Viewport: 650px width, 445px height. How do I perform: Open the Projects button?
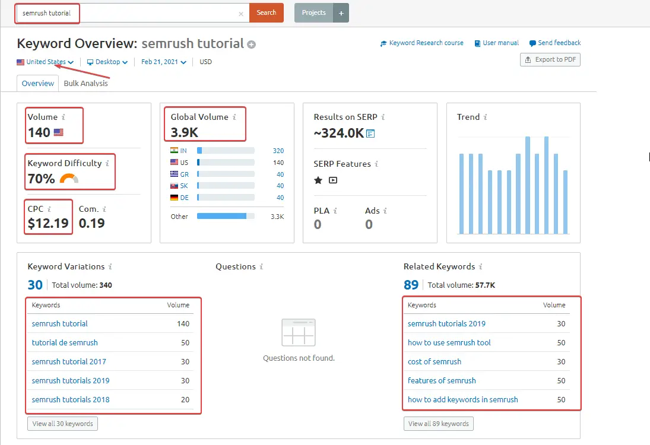[x=314, y=13]
